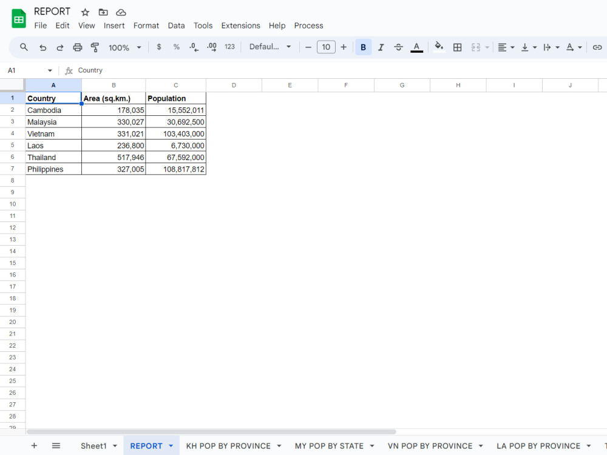Open the Insert menu
This screenshot has width=607, height=455.
(114, 25)
